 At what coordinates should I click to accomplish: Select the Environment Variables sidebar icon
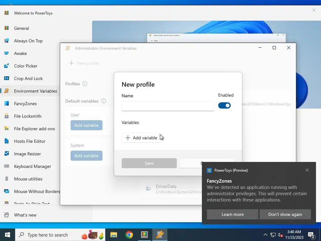click(7, 91)
